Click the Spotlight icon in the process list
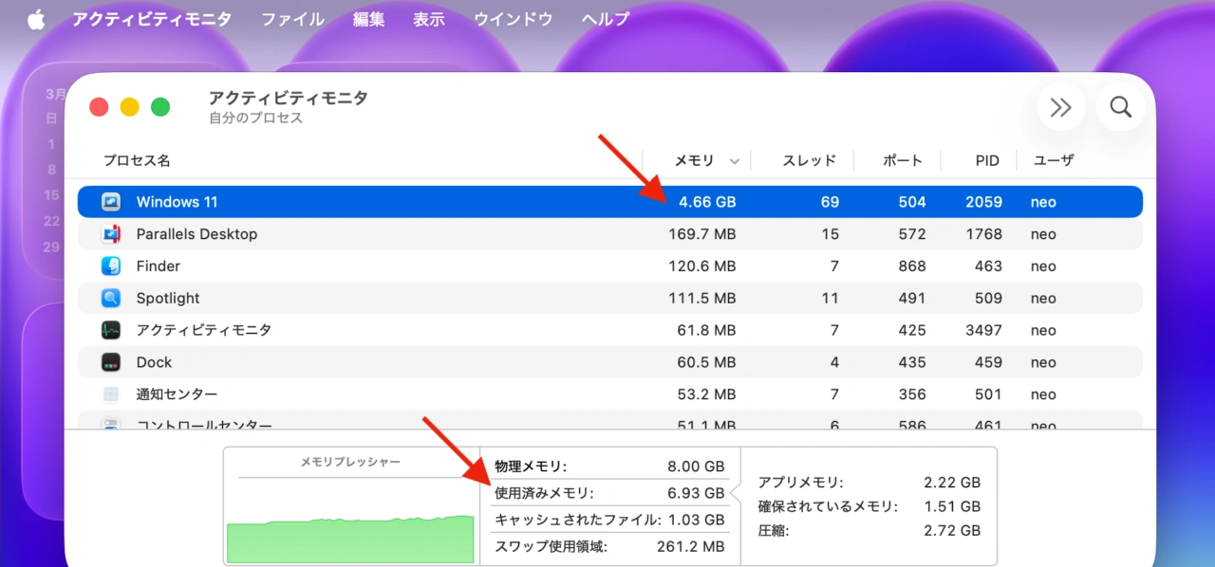This screenshot has width=1215, height=567. (x=114, y=298)
